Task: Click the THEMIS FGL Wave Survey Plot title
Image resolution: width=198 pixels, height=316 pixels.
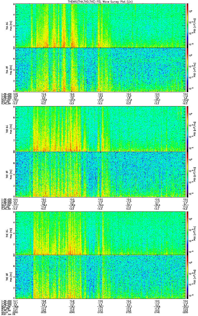Action: coord(100,2)
